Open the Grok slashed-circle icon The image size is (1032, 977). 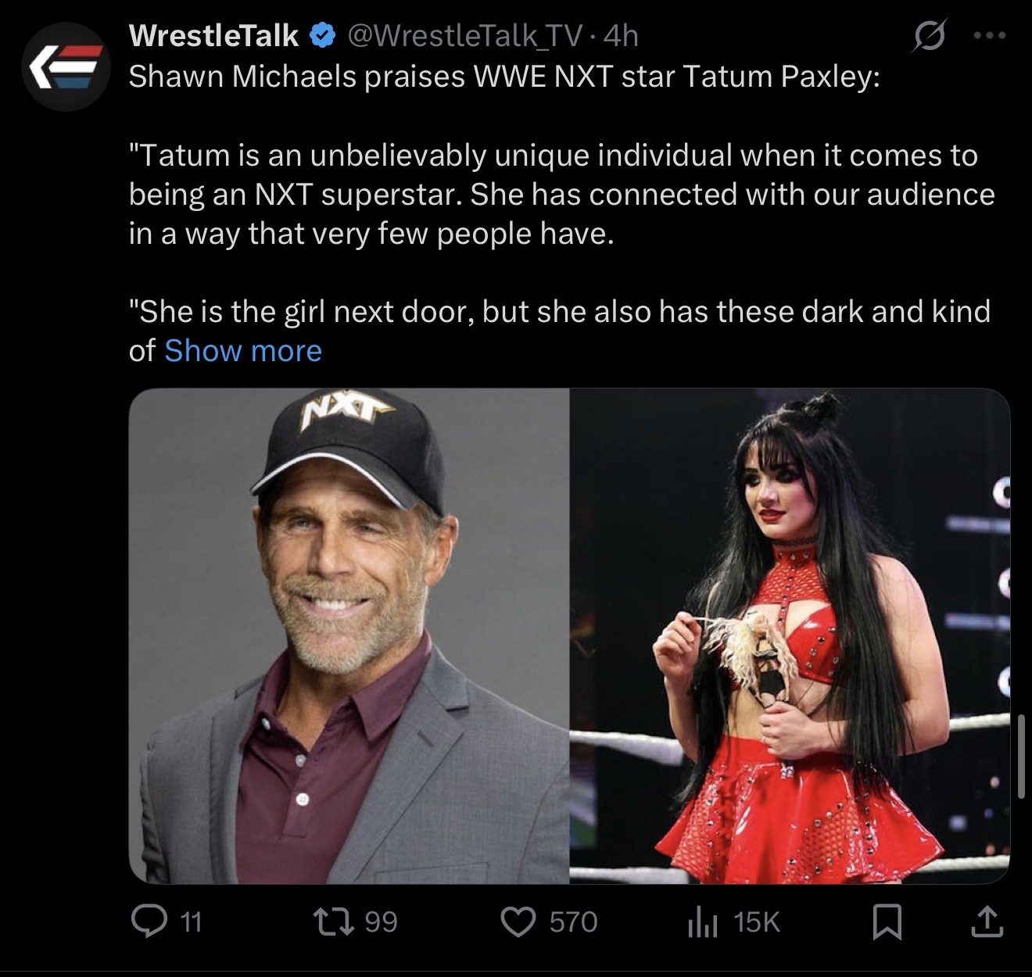(926, 38)
